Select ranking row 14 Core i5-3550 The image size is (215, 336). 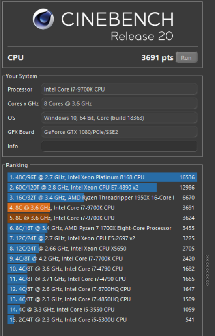[102, 310]
